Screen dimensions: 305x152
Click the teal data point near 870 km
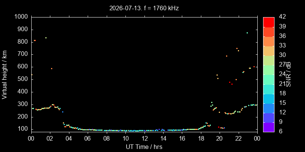click(247, 33)
